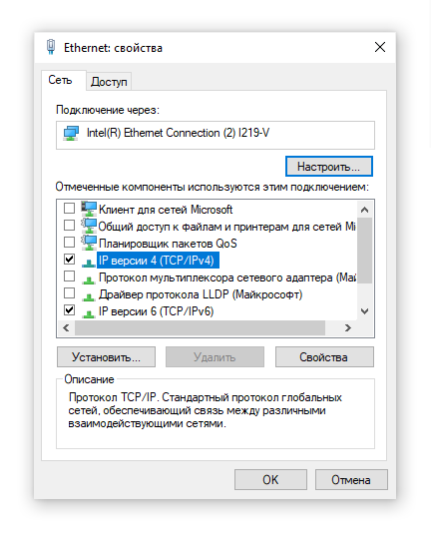Close the Ethernet properties dialog window
This screenshot has height=552, width=431.
click(x=380, y=47)
